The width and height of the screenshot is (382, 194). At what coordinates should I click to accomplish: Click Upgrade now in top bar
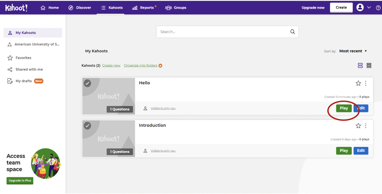313,8
